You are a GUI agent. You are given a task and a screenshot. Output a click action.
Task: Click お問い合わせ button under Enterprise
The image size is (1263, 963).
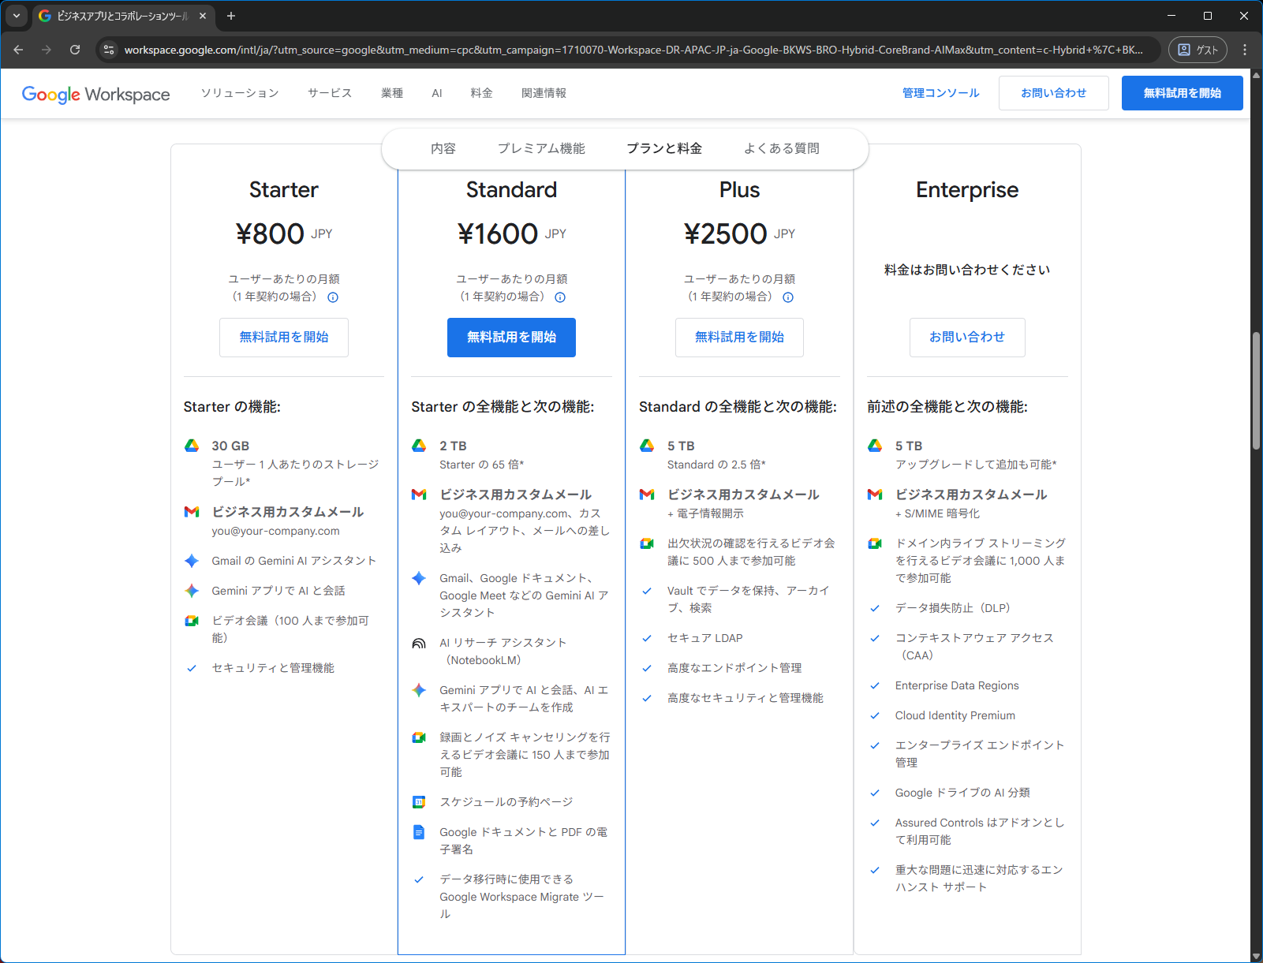pos(966,338)
